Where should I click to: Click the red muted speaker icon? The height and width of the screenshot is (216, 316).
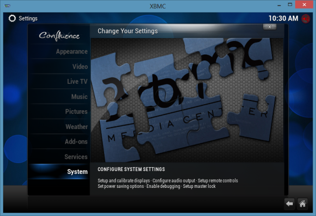pyautogui.click(x=306, y=18)
